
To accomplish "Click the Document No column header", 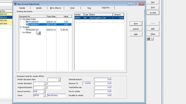I will [33, 16].
